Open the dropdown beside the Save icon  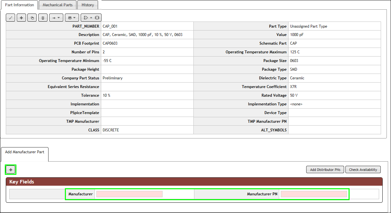[x=74, y=18]
